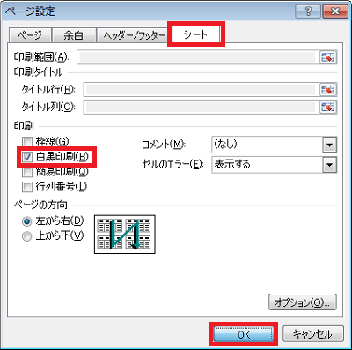
Task: Switch to the ヘッダー/フッター tab
Action: [x=134, y=35]
